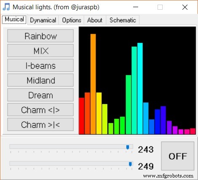Image resolution: width=198 pixels, height=180 pixels.
Task: Click the slider thumb showing 249
Action: pos(130,164)
